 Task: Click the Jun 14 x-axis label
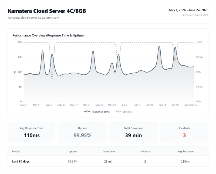(x=163, y=105)
